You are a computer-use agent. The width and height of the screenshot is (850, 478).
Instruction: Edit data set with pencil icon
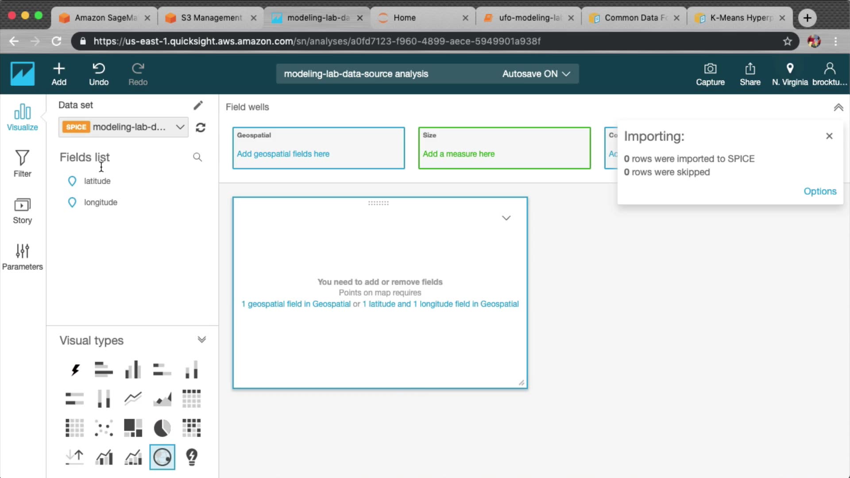click(x=198, y=105)
